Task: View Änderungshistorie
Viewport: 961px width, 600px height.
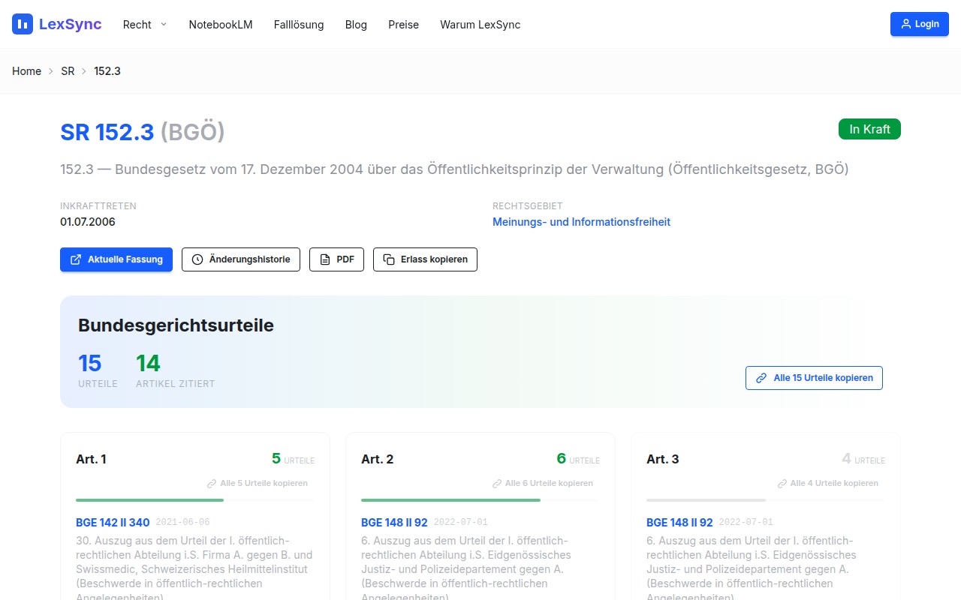Action: [241, 259]
